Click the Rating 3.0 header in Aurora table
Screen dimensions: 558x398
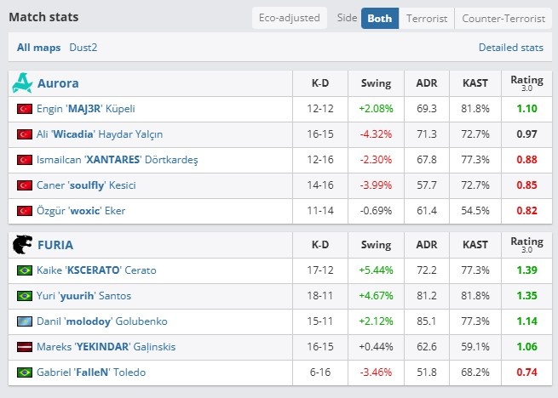[x=526, y=83]
